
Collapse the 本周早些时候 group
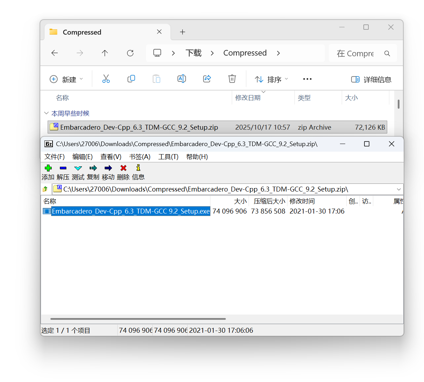click(x=46, y=113)
